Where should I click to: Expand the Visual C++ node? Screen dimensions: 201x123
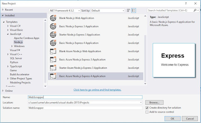click(x=8, y=54)
